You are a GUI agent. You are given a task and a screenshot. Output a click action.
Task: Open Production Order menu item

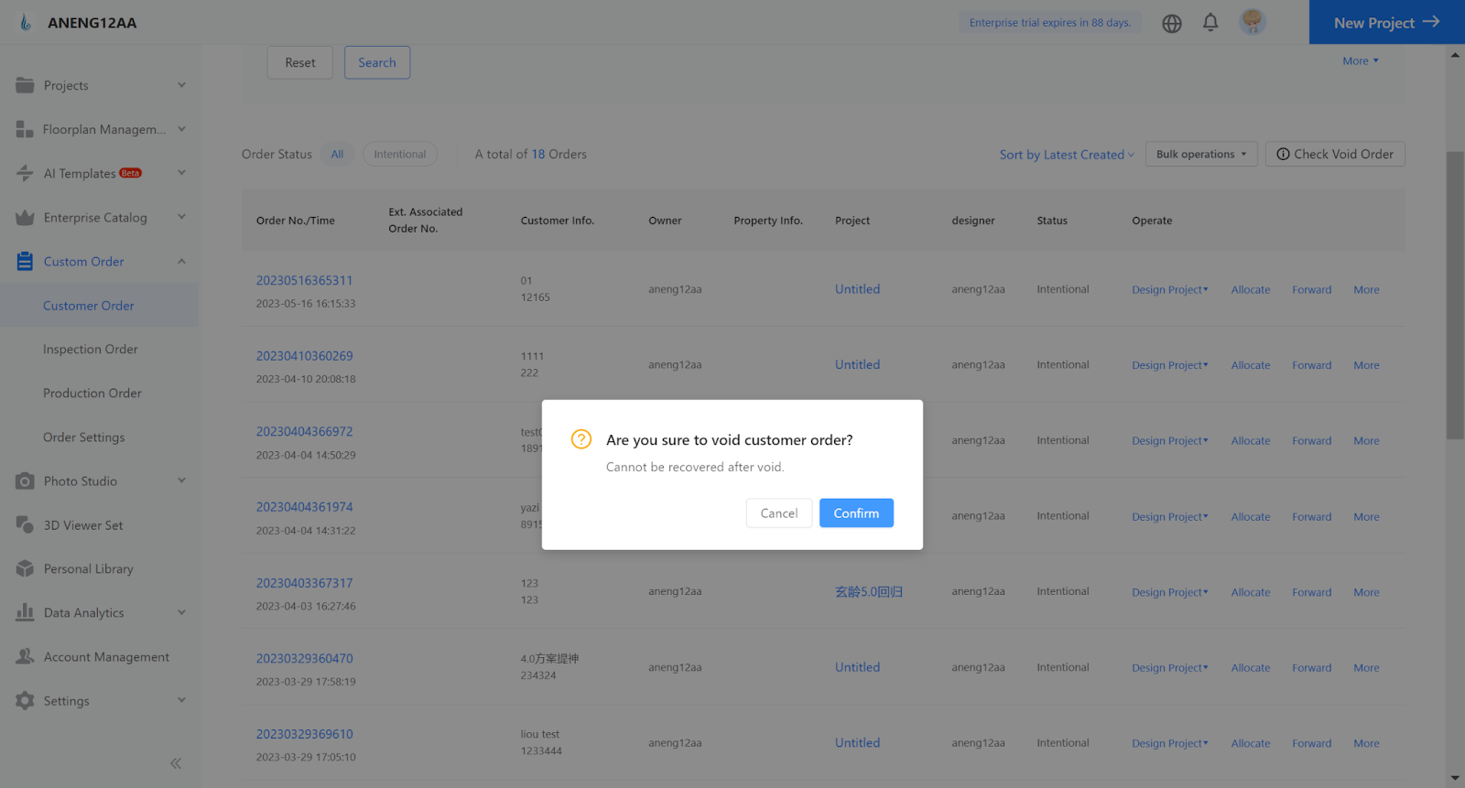[92, 394]
